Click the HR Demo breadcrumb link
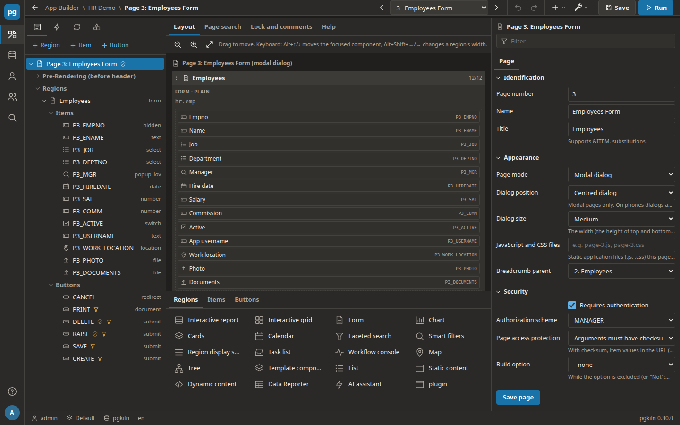680x425 pixels. click(102, 8)
